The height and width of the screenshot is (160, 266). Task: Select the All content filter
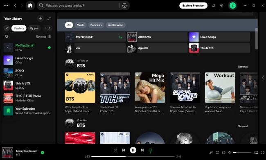pos(69,25)
